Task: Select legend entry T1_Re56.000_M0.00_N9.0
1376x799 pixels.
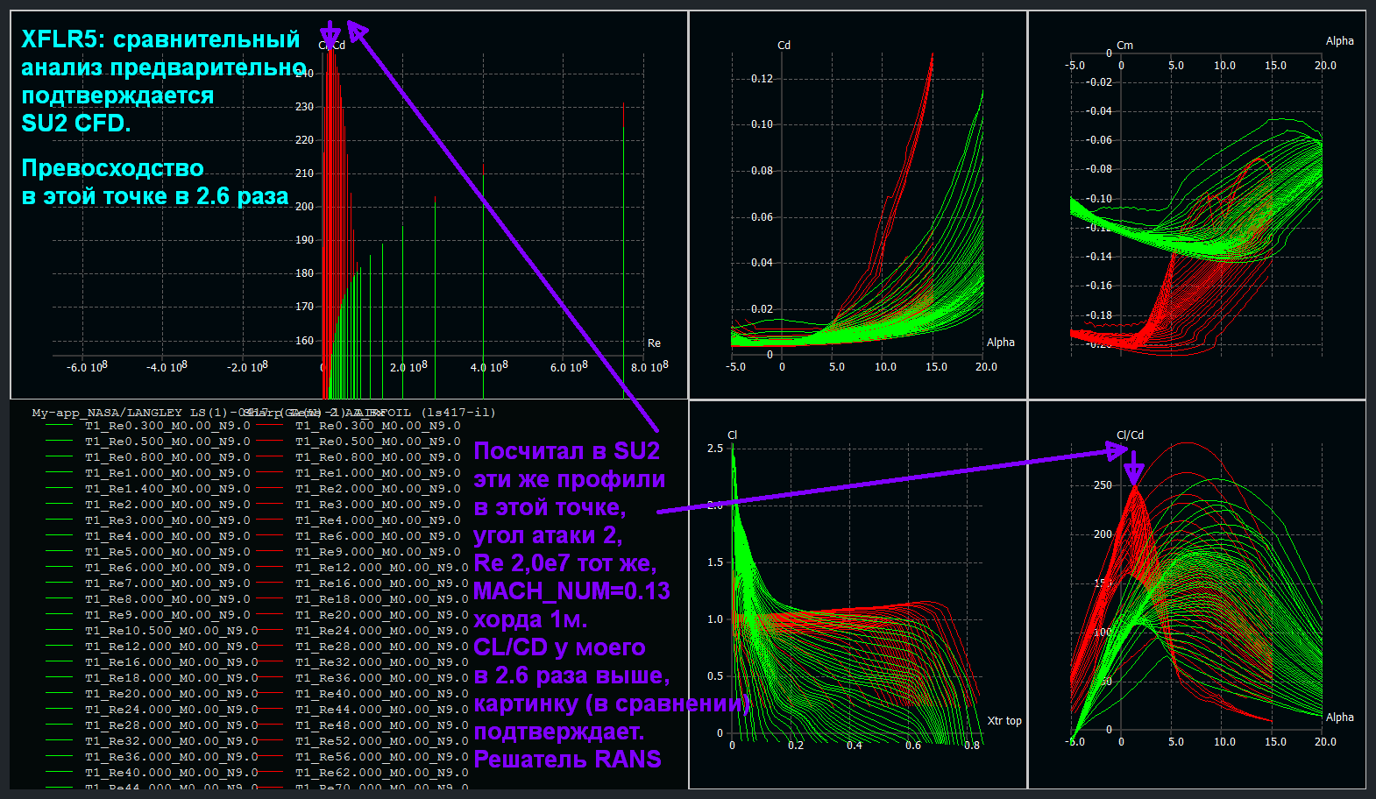Action: 382,757
